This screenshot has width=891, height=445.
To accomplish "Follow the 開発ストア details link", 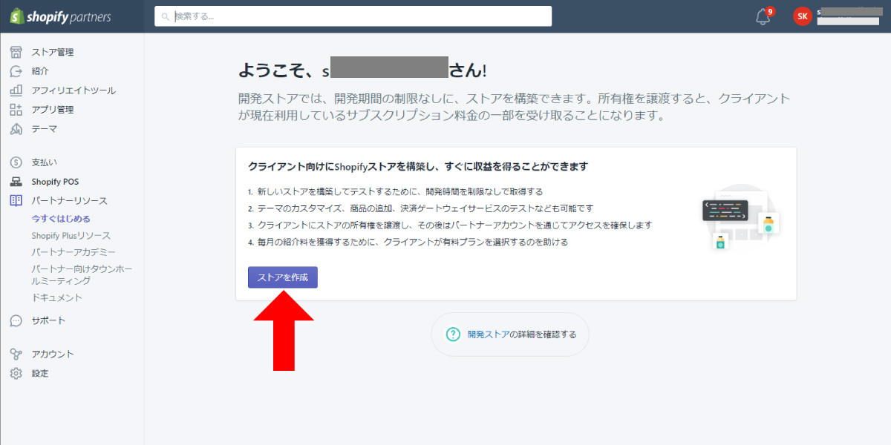I will (x=488, y=334).
